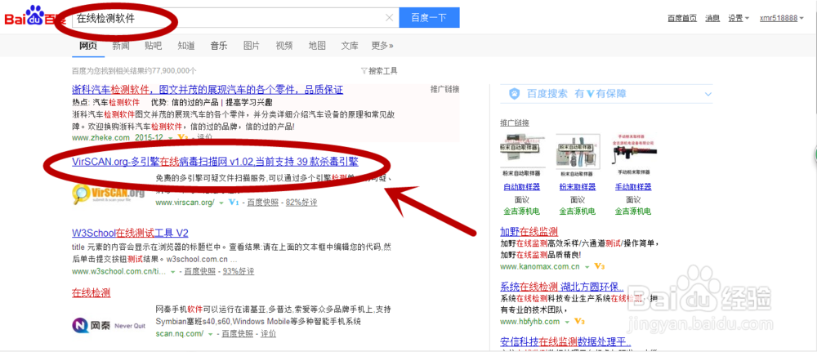
Task: Expand the 更多» tab menu
Action: [382, 45]
